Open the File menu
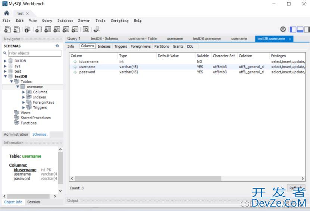This screenshot has height=211, width=310. pos(6,21)
